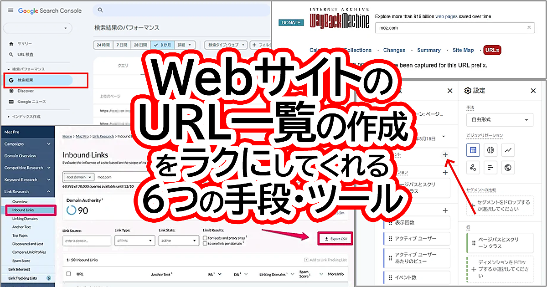The height and width of the screenshot is (287, 547).
Task: Check 'to one link per domain'
Action: (x=205, y=244)
